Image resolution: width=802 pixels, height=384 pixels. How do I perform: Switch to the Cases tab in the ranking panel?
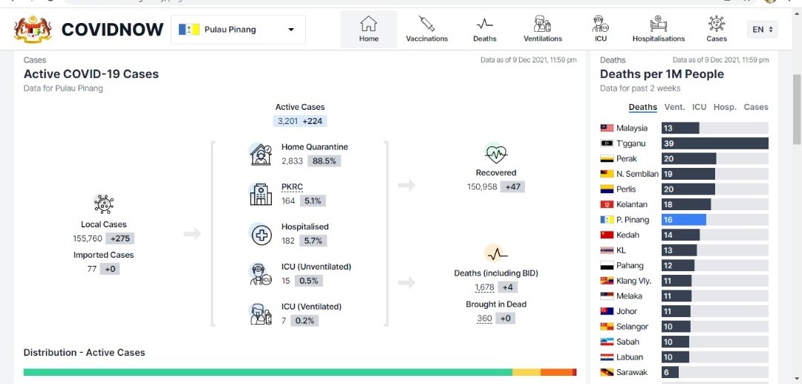coord(756,107)
